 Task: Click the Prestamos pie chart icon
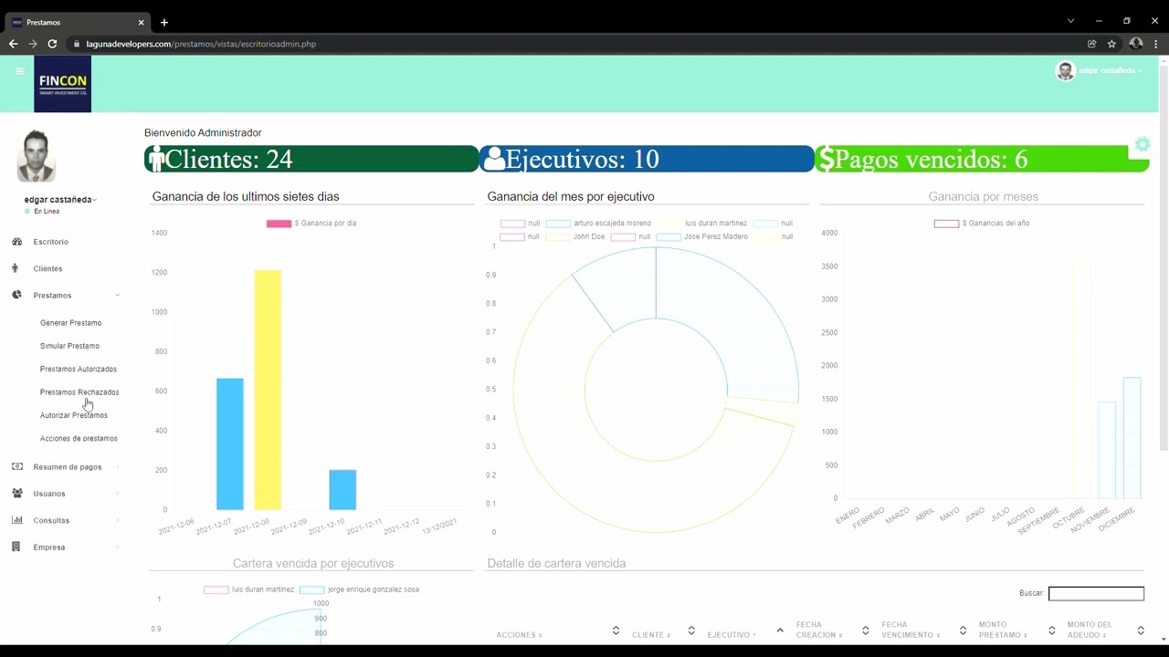16,295
